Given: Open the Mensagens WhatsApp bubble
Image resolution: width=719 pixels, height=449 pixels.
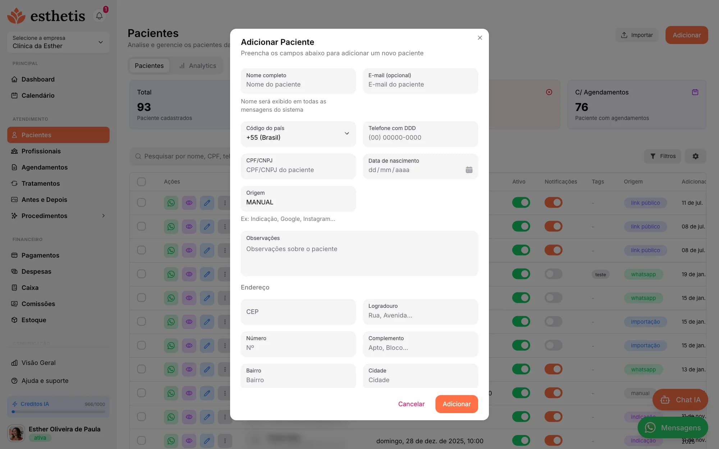Looking at the screenshot, I should point(673,427).
